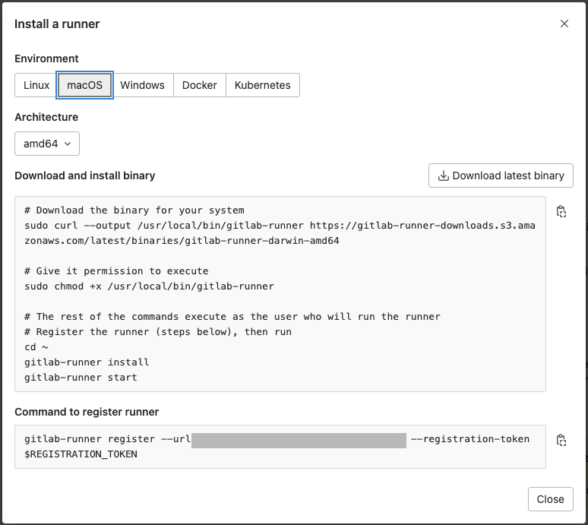Select the macOS environment
The height and width of the screenshot is (525, 588).
tap(85, 85)
